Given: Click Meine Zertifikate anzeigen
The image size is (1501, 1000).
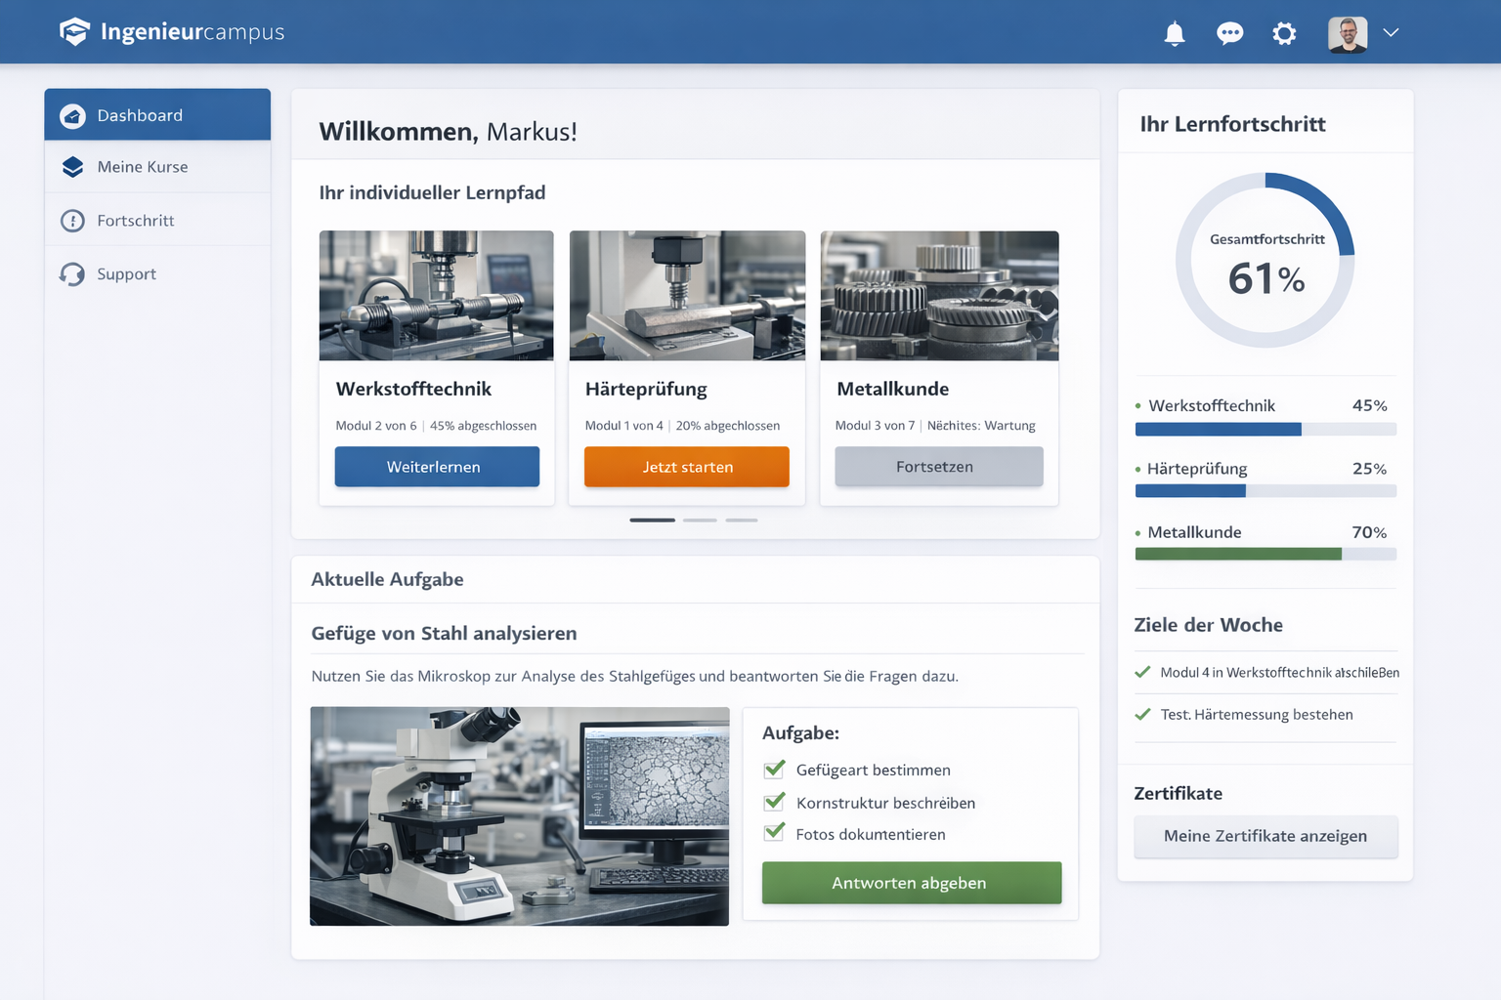Looking at the screenshot, I should [1265, 837].
